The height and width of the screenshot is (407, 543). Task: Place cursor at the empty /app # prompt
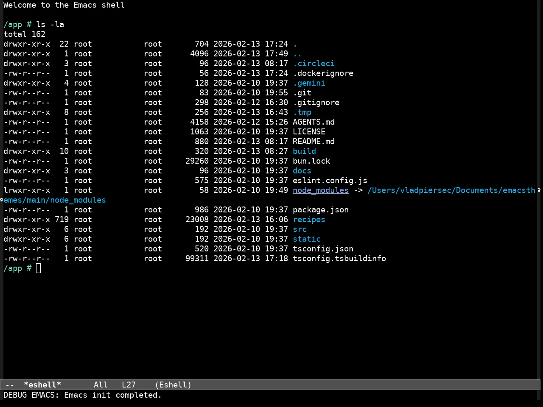38,268
